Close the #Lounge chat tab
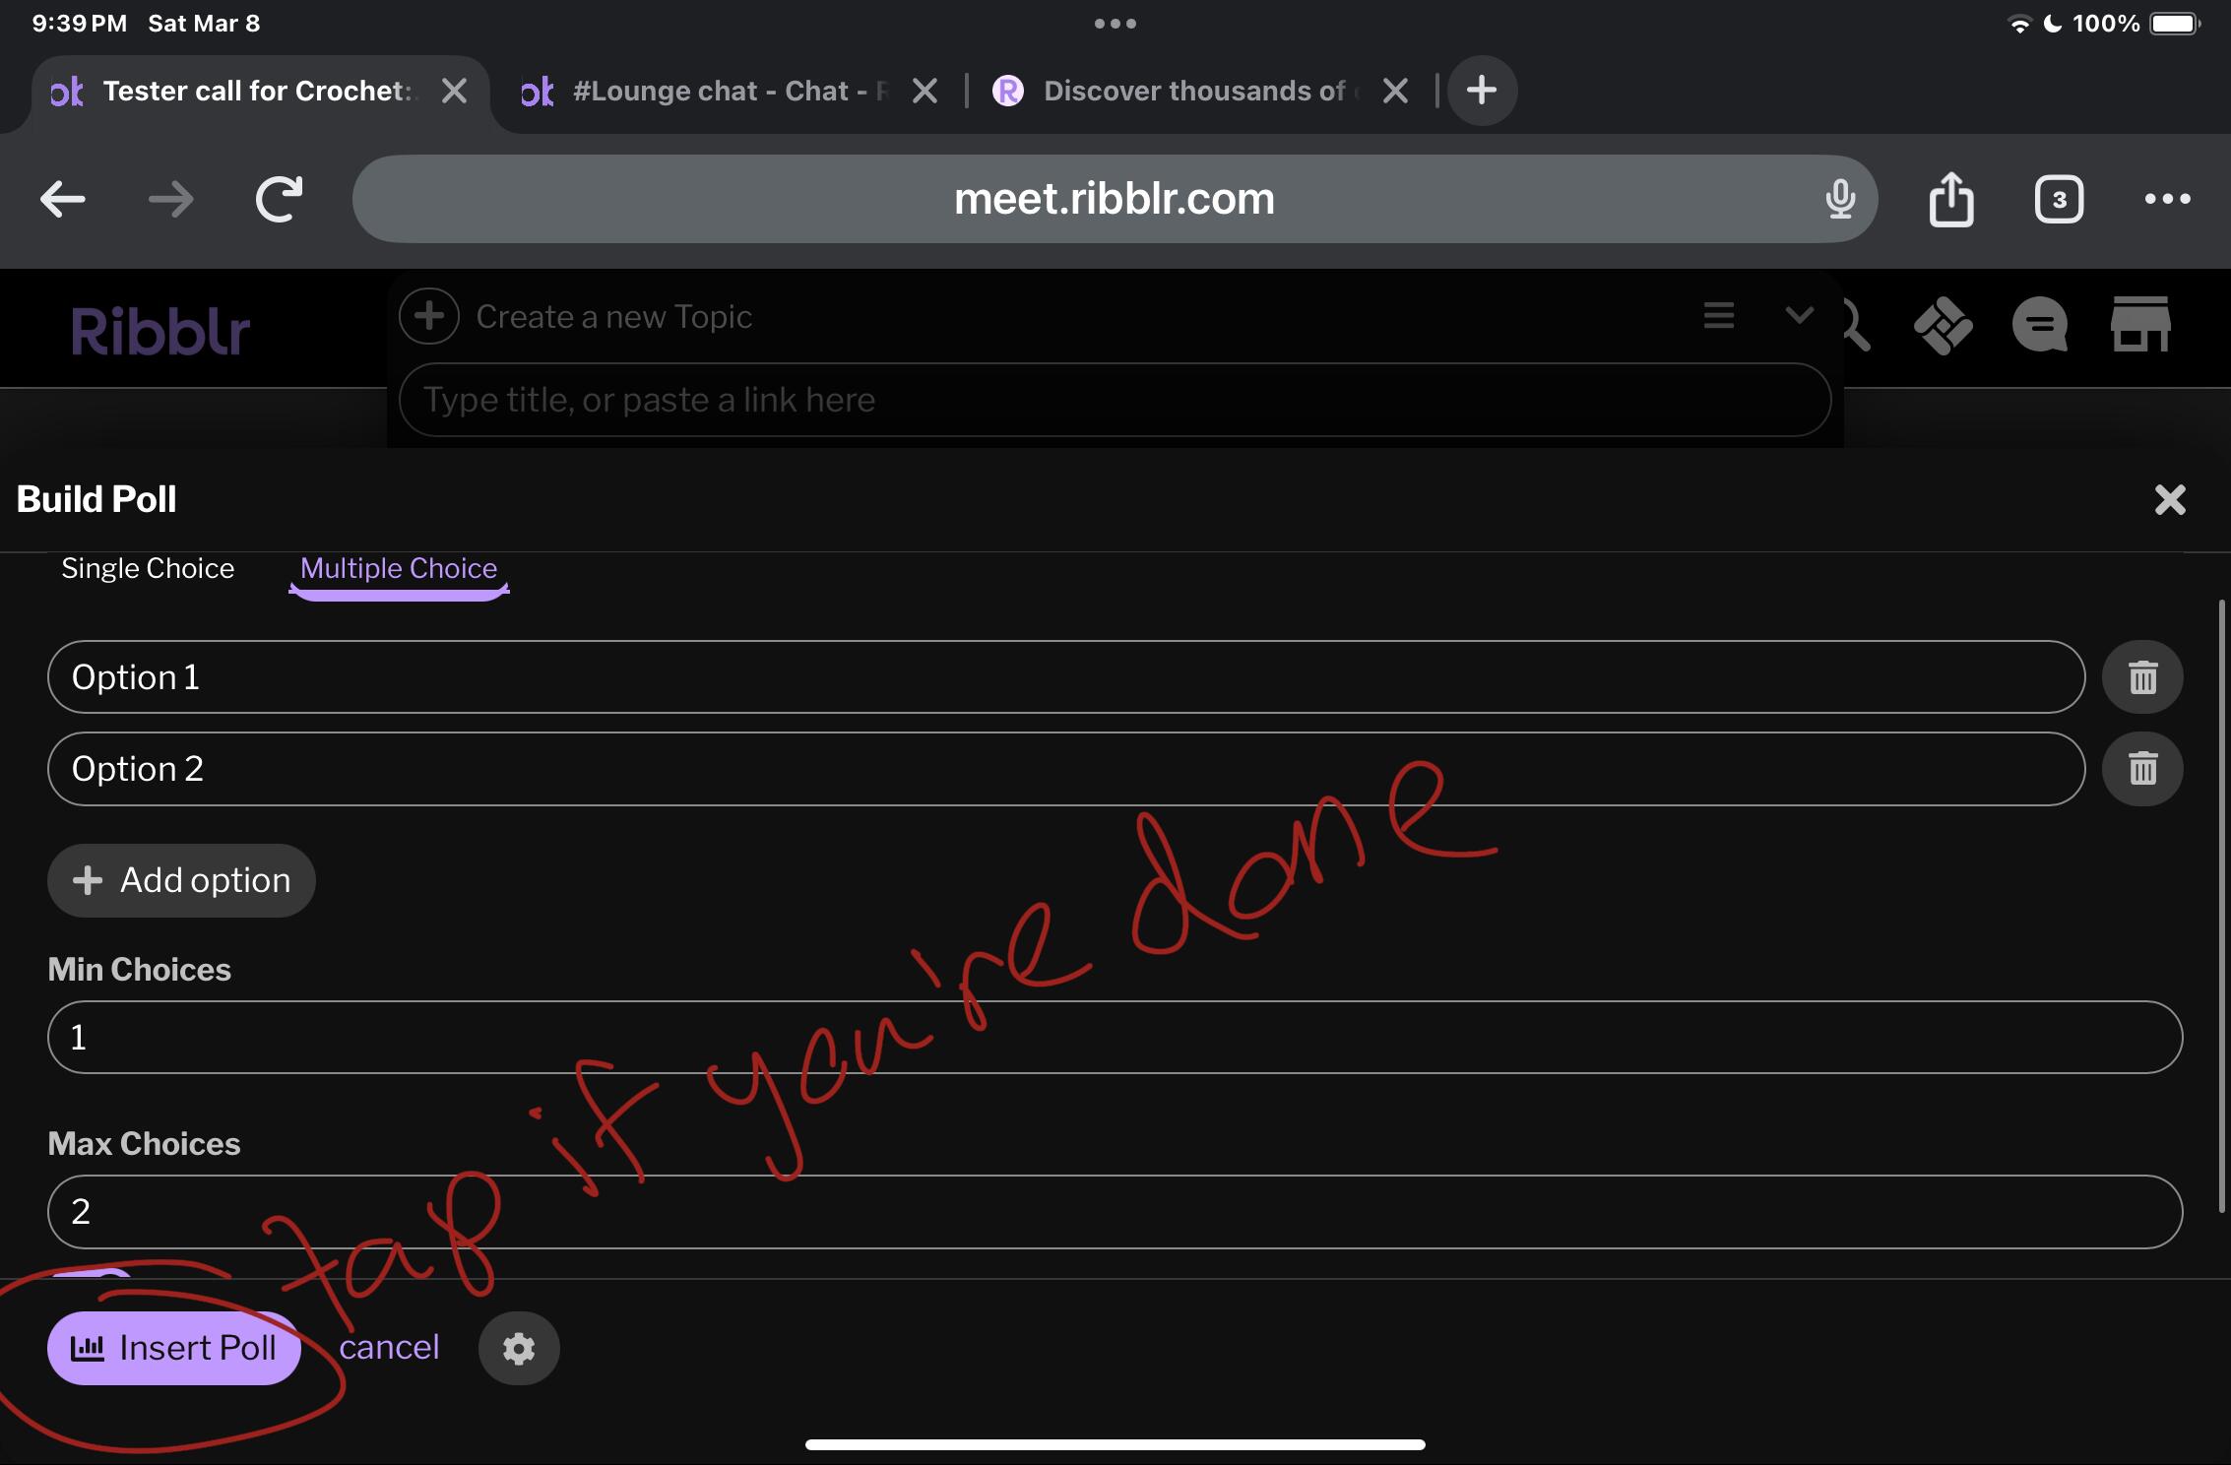The image size is (2231, 1465). coord(924,91)
